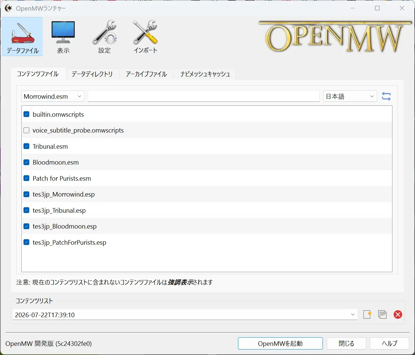Viewport: 415px width, 355px height.
Task: Create a new content list icon
Action: pos(367,314)
